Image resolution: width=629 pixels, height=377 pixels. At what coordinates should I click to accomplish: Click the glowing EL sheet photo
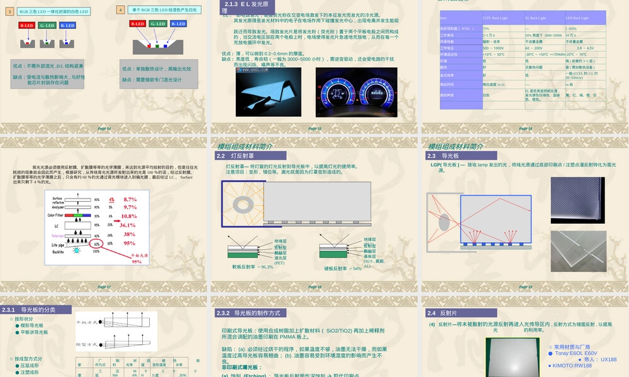click(269, 92)
